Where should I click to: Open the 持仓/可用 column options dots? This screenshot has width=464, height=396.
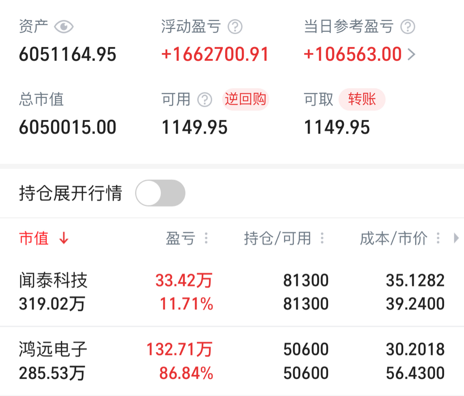pyautogui.click(x=322, y=238)
